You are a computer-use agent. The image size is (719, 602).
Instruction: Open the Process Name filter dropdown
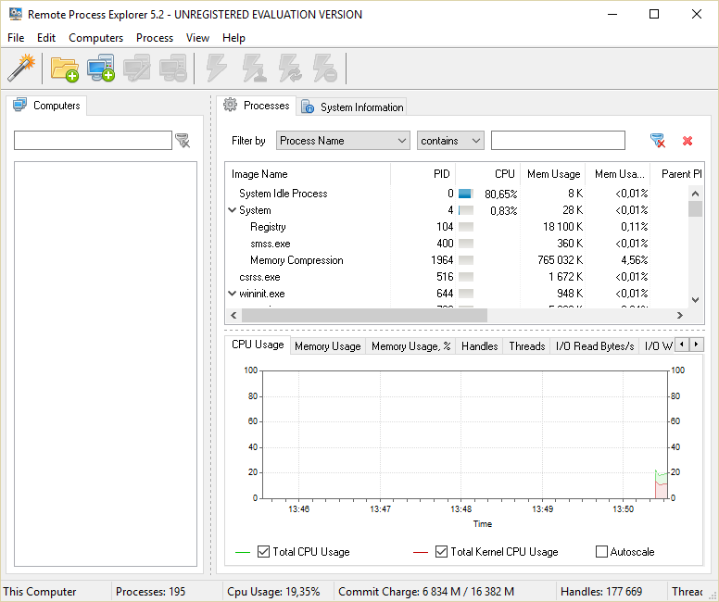343,140
